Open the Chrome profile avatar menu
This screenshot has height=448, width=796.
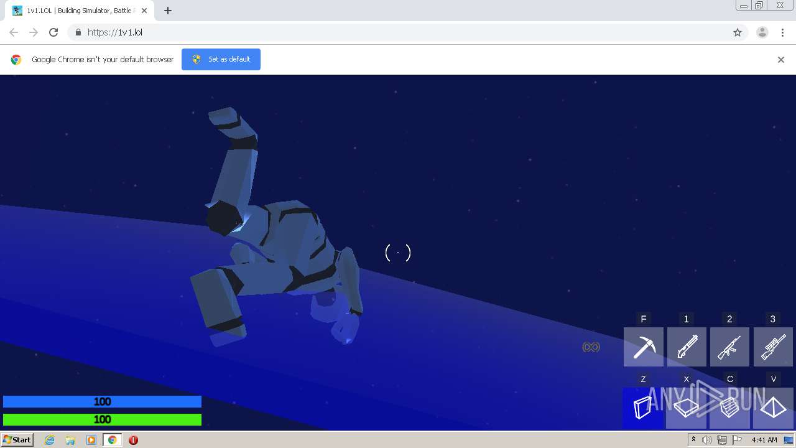[762, 32]
